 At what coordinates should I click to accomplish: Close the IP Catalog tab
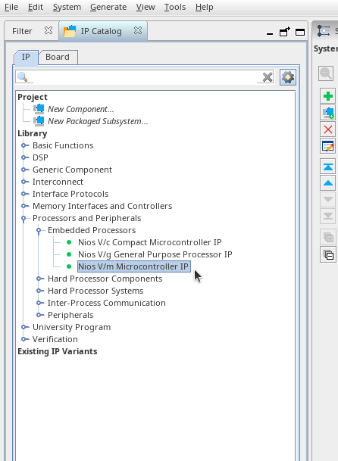coord(138,30)
